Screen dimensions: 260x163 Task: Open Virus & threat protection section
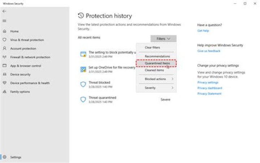pyautogui.click(x=27, y=40)
